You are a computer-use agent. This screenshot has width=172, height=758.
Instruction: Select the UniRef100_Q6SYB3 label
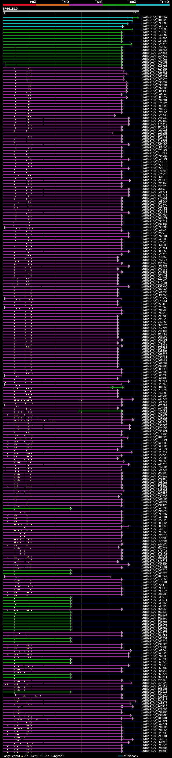click(154, 144)
